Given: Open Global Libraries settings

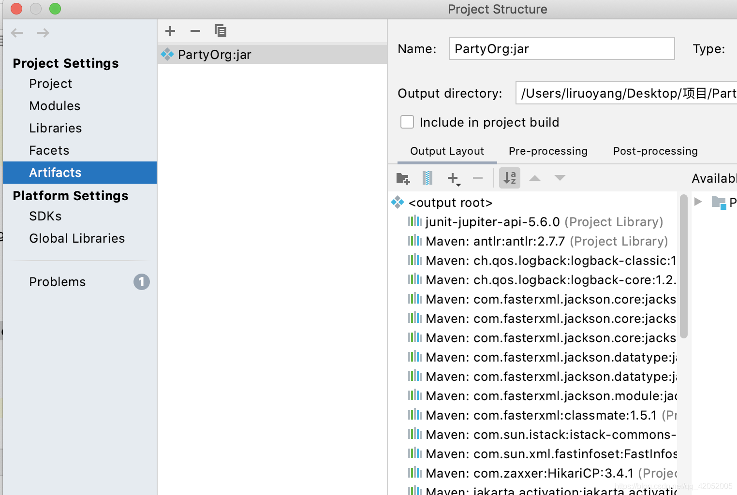Looking at the screenshot, I should click(80, 238).
